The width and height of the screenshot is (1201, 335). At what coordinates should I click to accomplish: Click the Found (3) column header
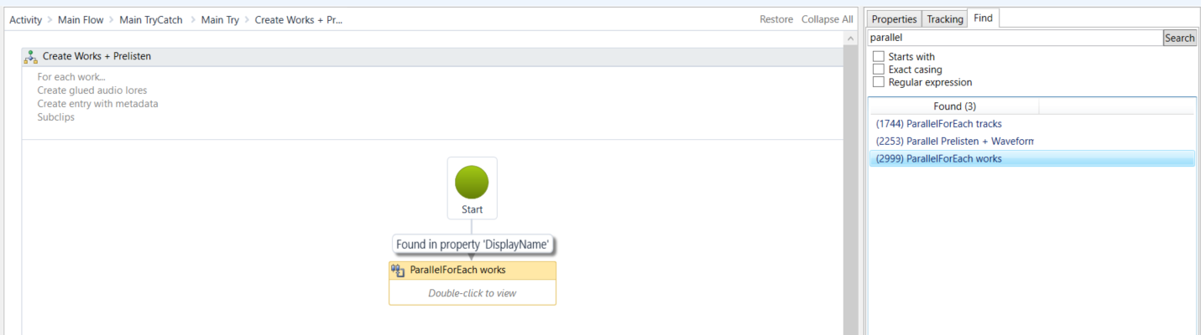coord(954,106)
